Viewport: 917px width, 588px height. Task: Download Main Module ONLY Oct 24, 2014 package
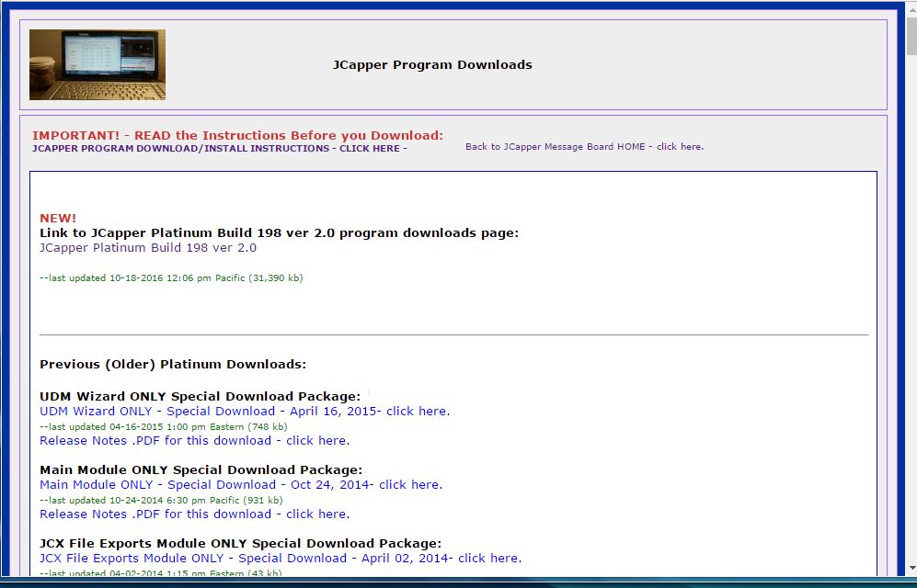tap(241, 485)
